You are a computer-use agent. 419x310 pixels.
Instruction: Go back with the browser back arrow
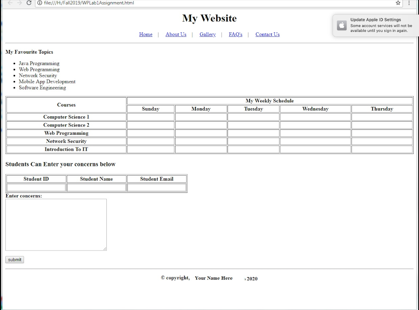[x=10, y=3]
